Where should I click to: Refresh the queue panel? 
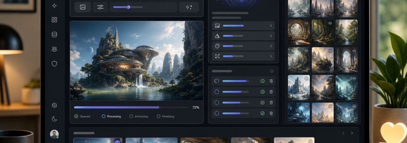pyautogui.click(x=272, y=71)
